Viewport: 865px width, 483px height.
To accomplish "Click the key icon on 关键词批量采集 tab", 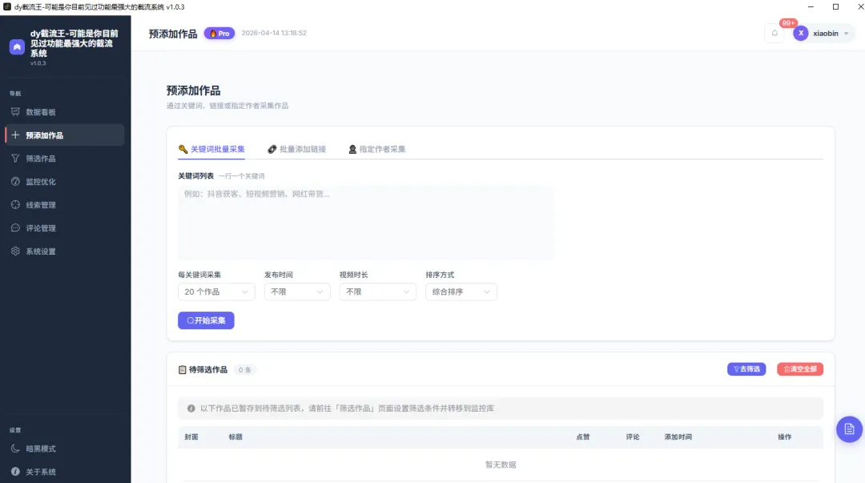I will click(x=183, y=149).
